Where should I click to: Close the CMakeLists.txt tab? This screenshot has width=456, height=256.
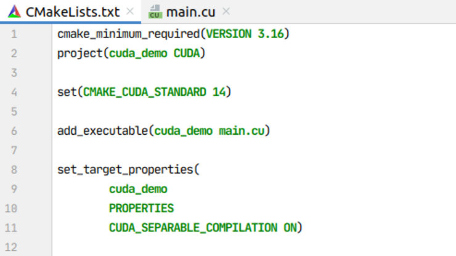coord(129,12)
